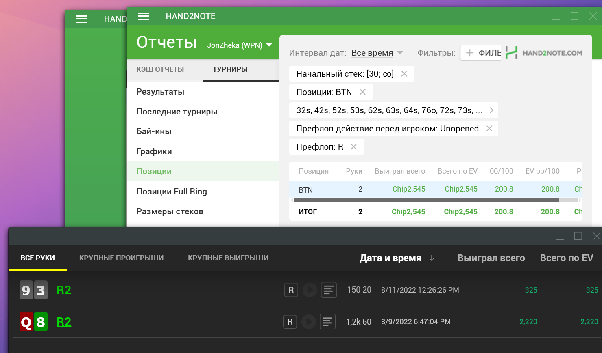Click the Q 8 hole cards
Screen dimensions: 602x353
point(33,322)
